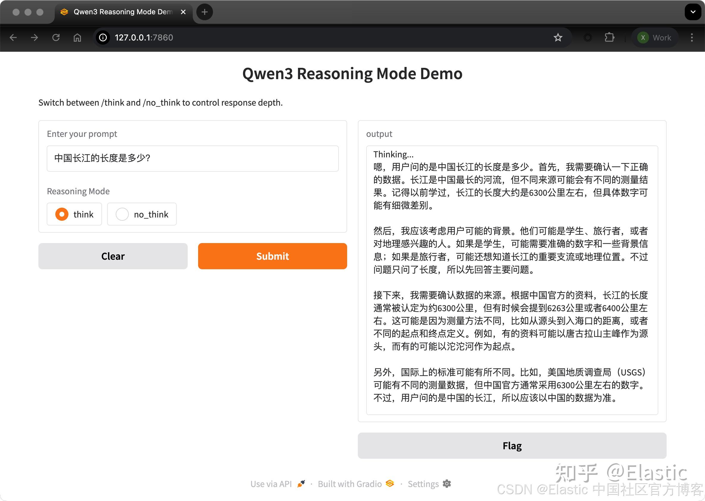Bookmark the page using the star icon
The width and height of the screenshot is (705, 501).
click(558, 37)
